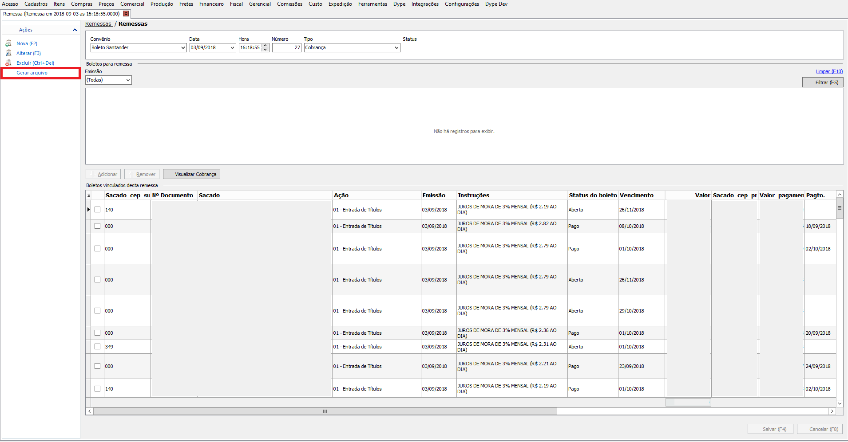Viewport: 848px width, 442px height.
Task: Collapse the Ações panel
Action: point(75,30)
